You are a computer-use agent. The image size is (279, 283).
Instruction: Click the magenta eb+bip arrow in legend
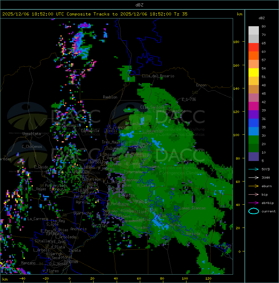(x=254, y=203)
